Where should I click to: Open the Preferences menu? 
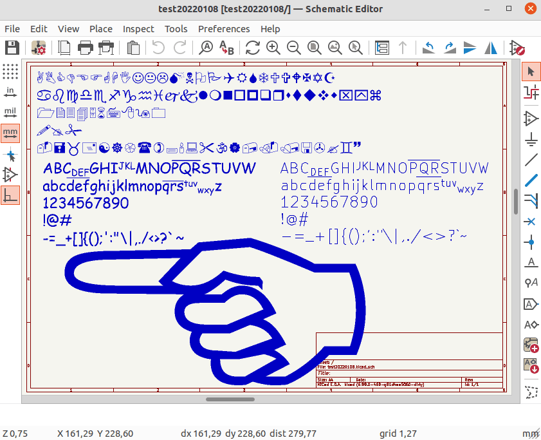click(224, 29)
